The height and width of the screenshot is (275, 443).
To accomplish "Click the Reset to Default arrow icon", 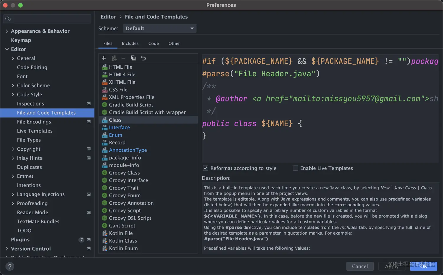I will tap(143, 58).
